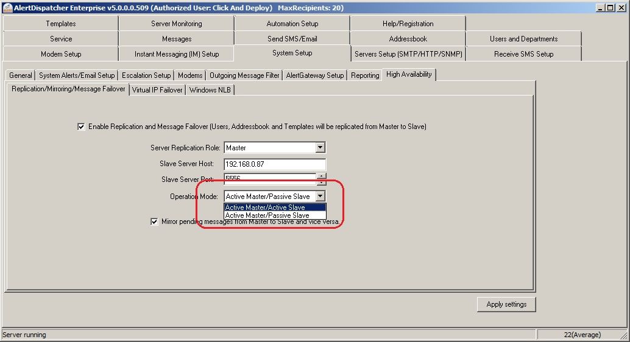Increase Slave Server Port with up arrow
The height and width of the screenshot is (342, 630).
point(322,176)
